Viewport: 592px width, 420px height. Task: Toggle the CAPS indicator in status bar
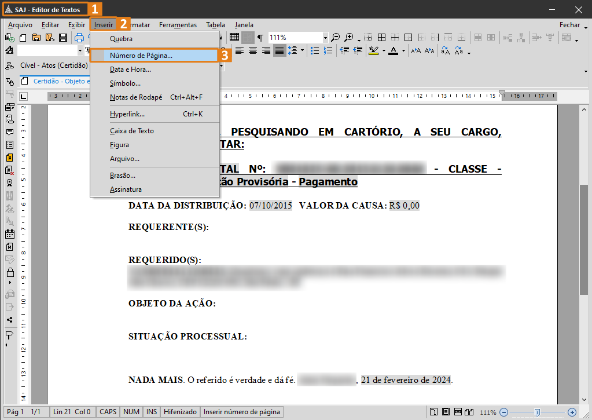point(108,412)
